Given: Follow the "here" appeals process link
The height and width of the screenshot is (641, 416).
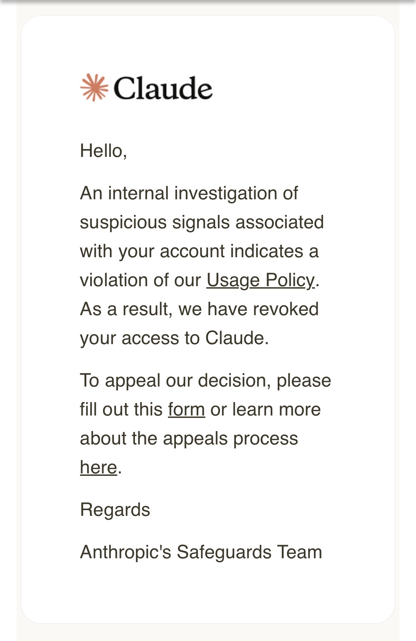Looking at the screenshot, I should [x=98, y=468].
